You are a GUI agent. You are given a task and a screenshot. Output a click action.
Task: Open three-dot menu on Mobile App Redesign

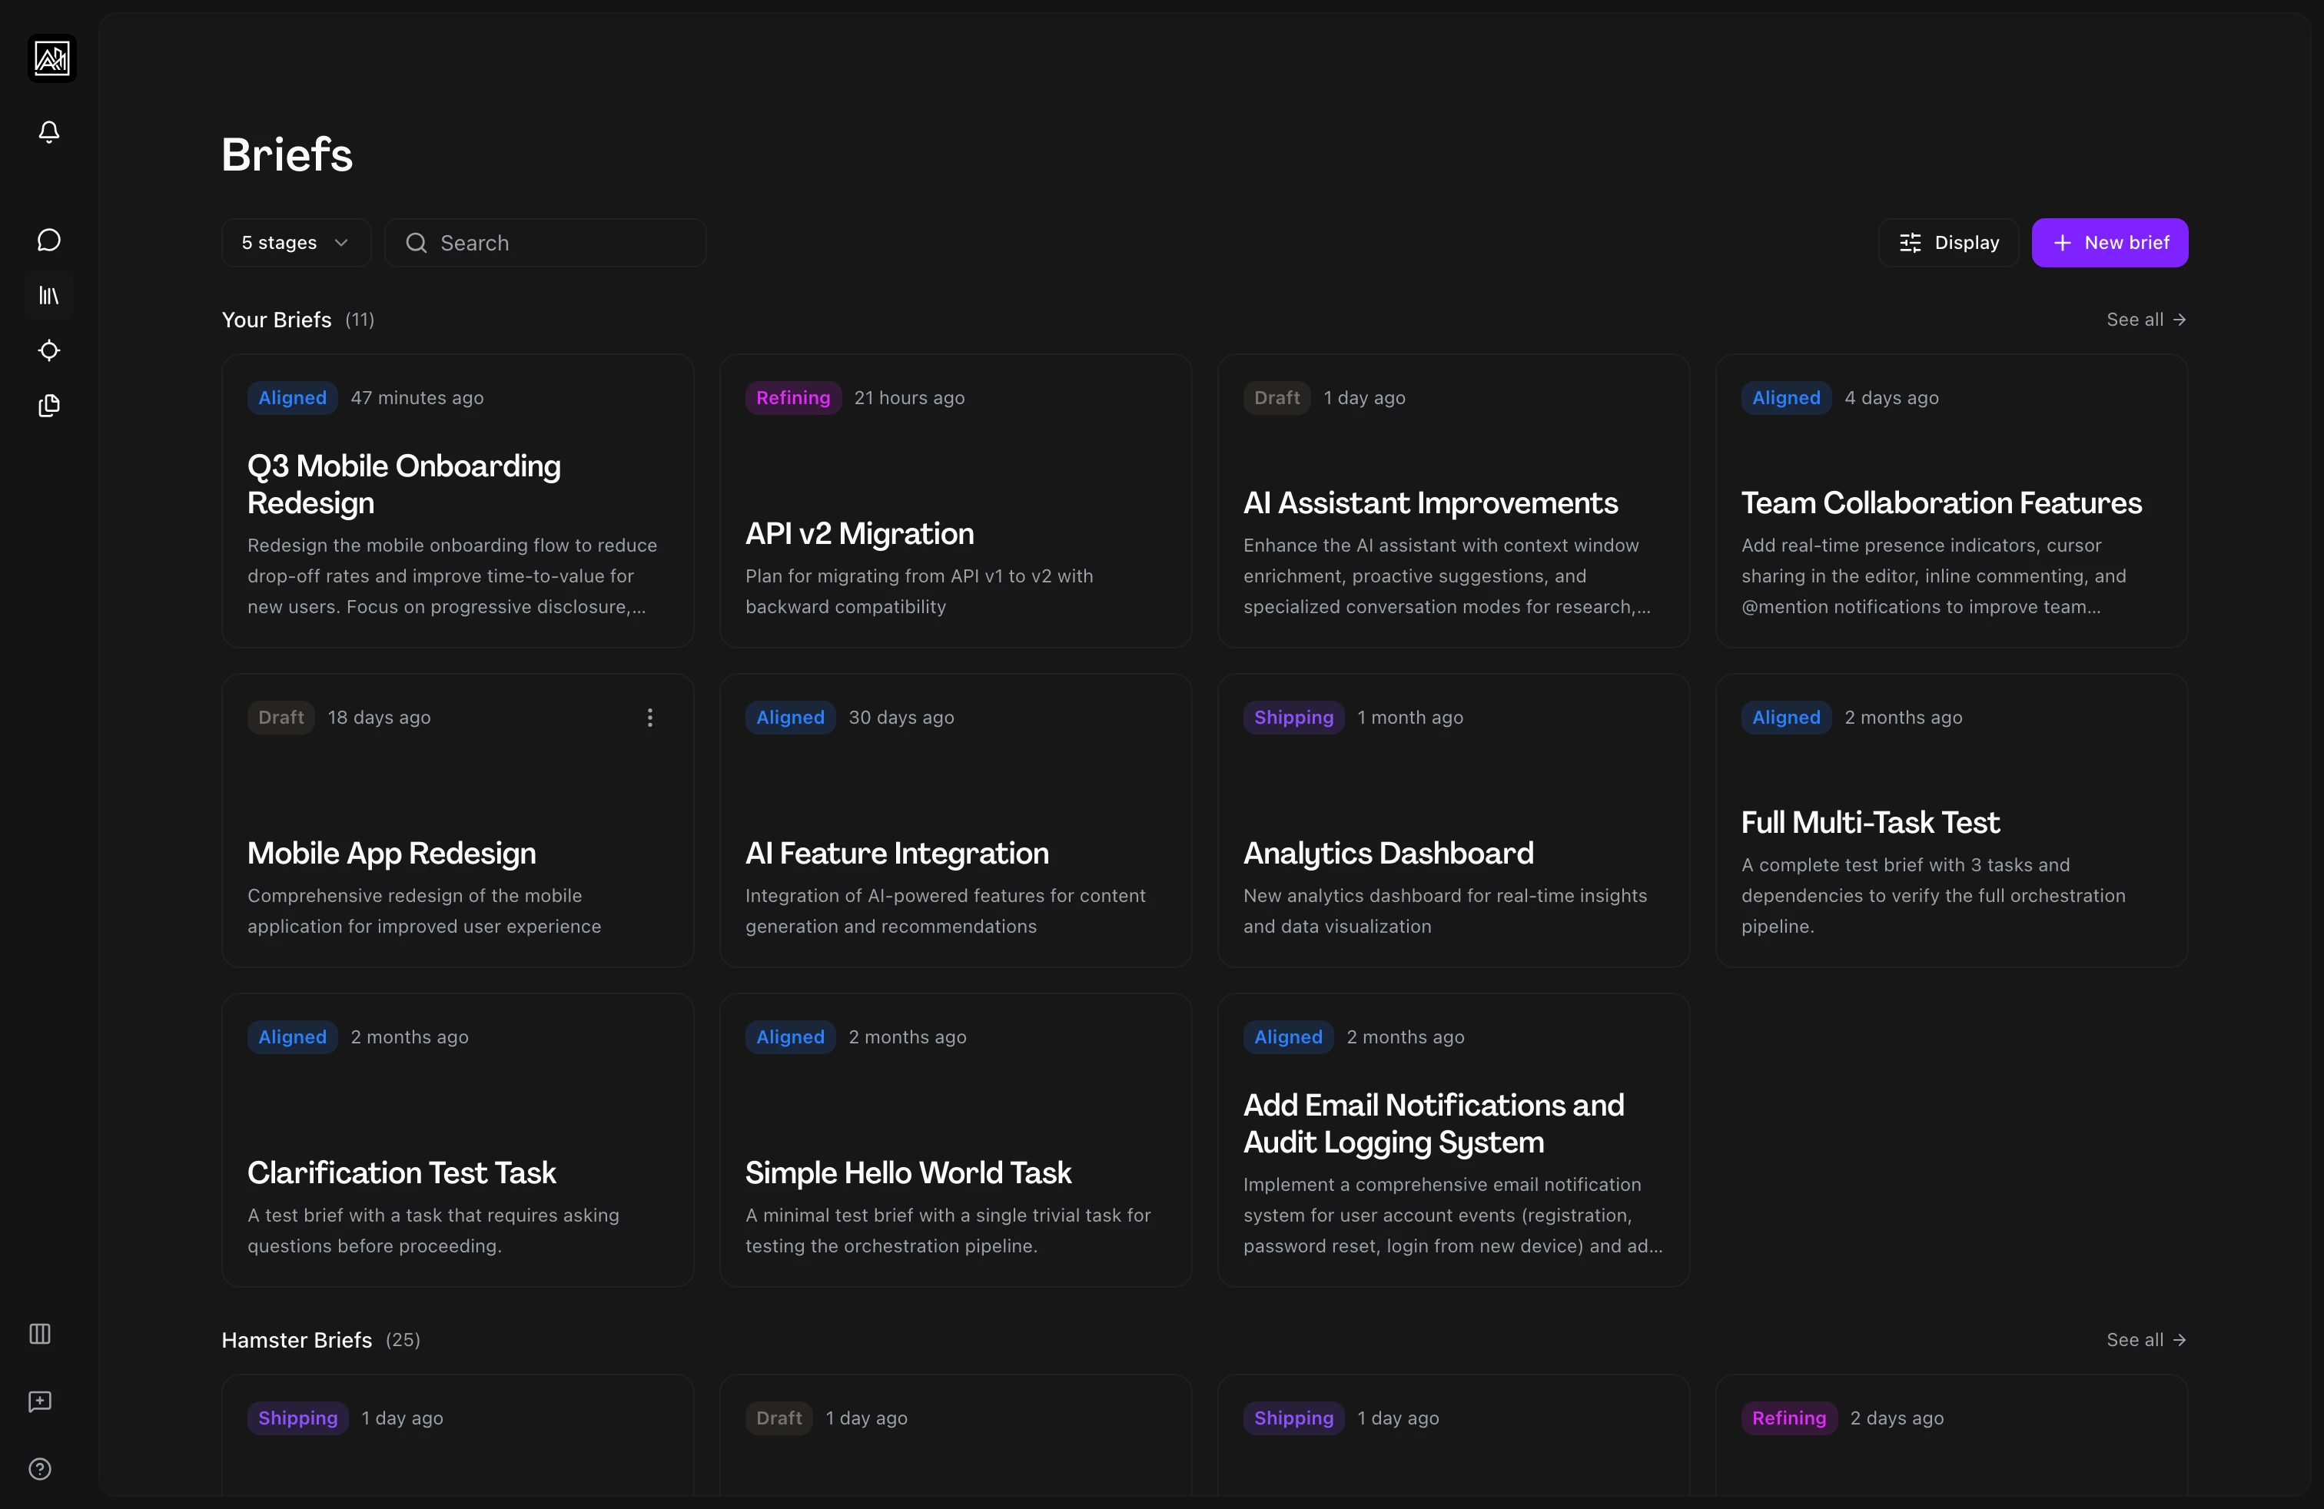coord(649,718)
